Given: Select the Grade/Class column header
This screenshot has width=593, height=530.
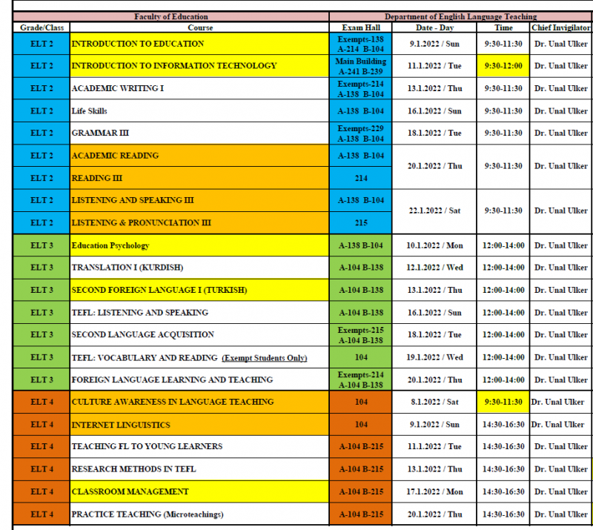Looking at the screenshot, I should click(x=41, y=27).
